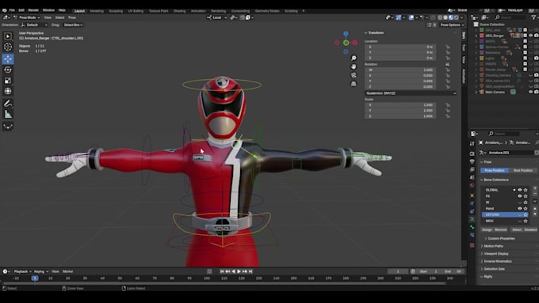This screenshot has height=303, width=539.
Task: Open the World properties tab icon
Action: tap(472, 186)
